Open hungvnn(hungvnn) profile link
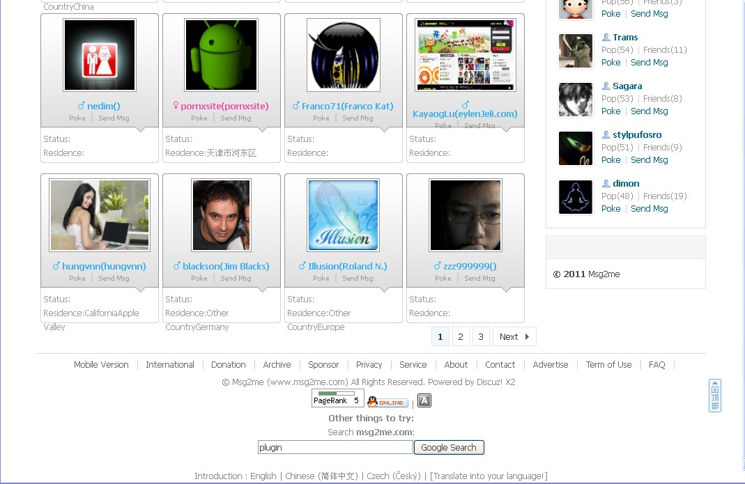Image resolution: width=745 pixels, height=484 pixels. click(104, 266)
